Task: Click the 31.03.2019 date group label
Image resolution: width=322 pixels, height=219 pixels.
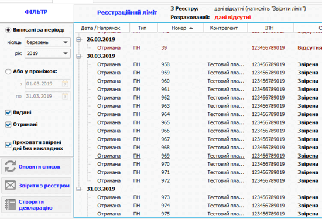Action: 101,189
